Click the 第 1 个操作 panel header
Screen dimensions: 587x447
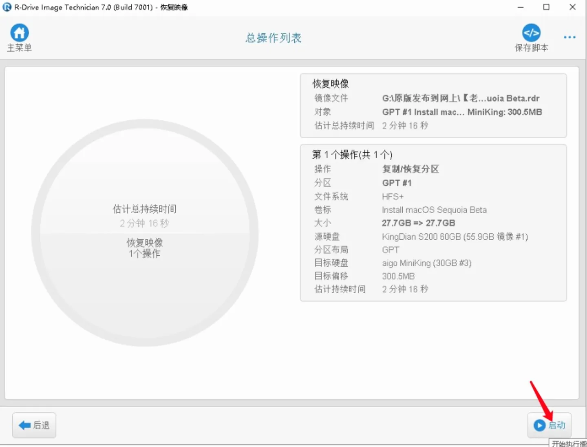click(x=352, y=155)
